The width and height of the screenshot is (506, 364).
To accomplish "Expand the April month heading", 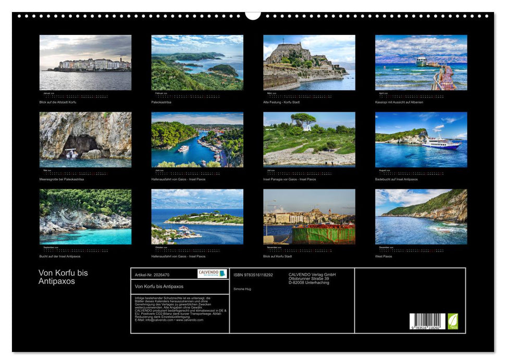I will tap(384, 93).
